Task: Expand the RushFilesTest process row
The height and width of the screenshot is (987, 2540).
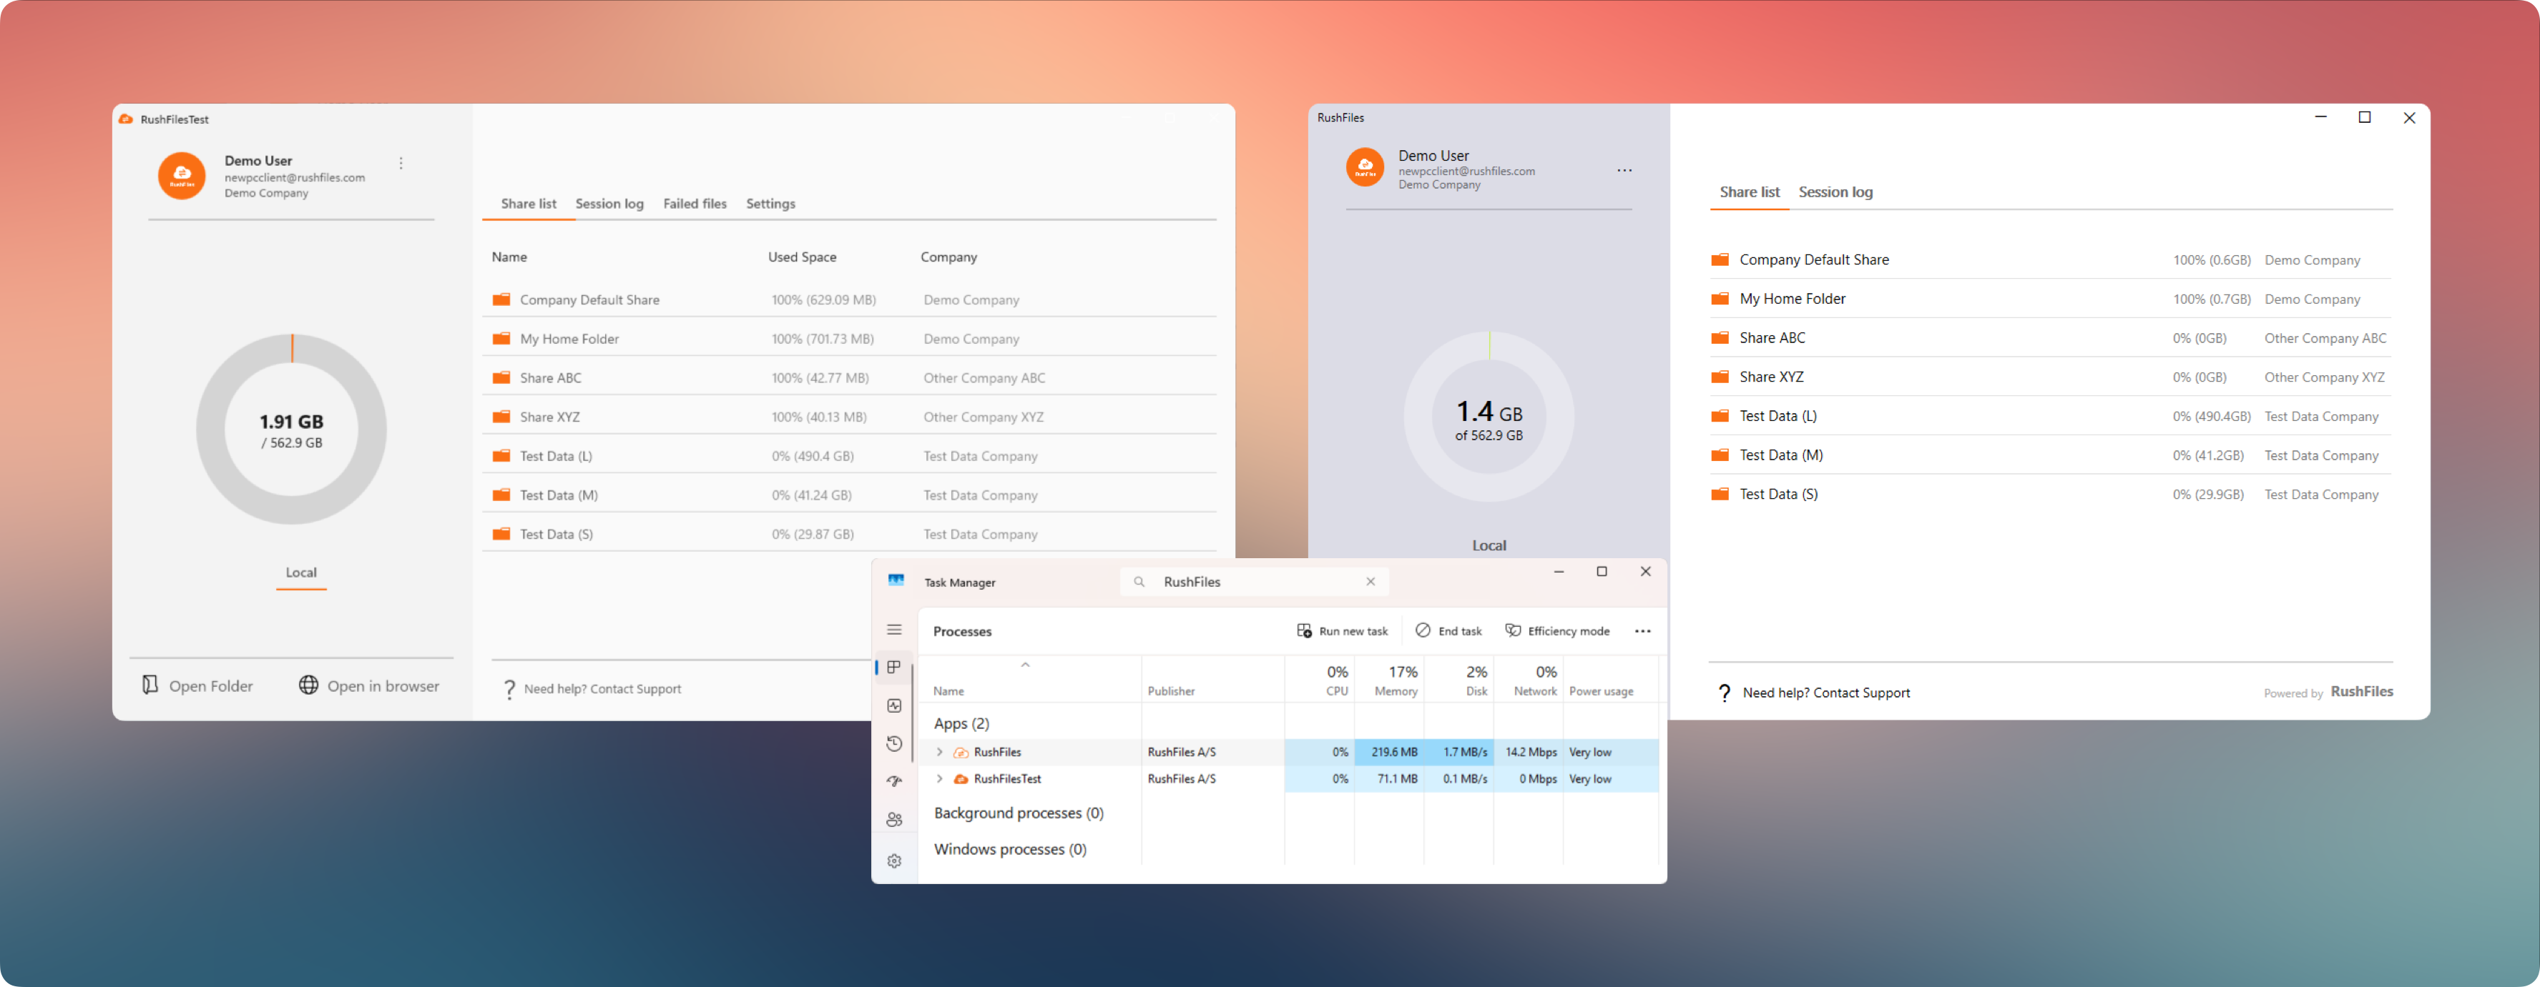Action: pos(940,779)
